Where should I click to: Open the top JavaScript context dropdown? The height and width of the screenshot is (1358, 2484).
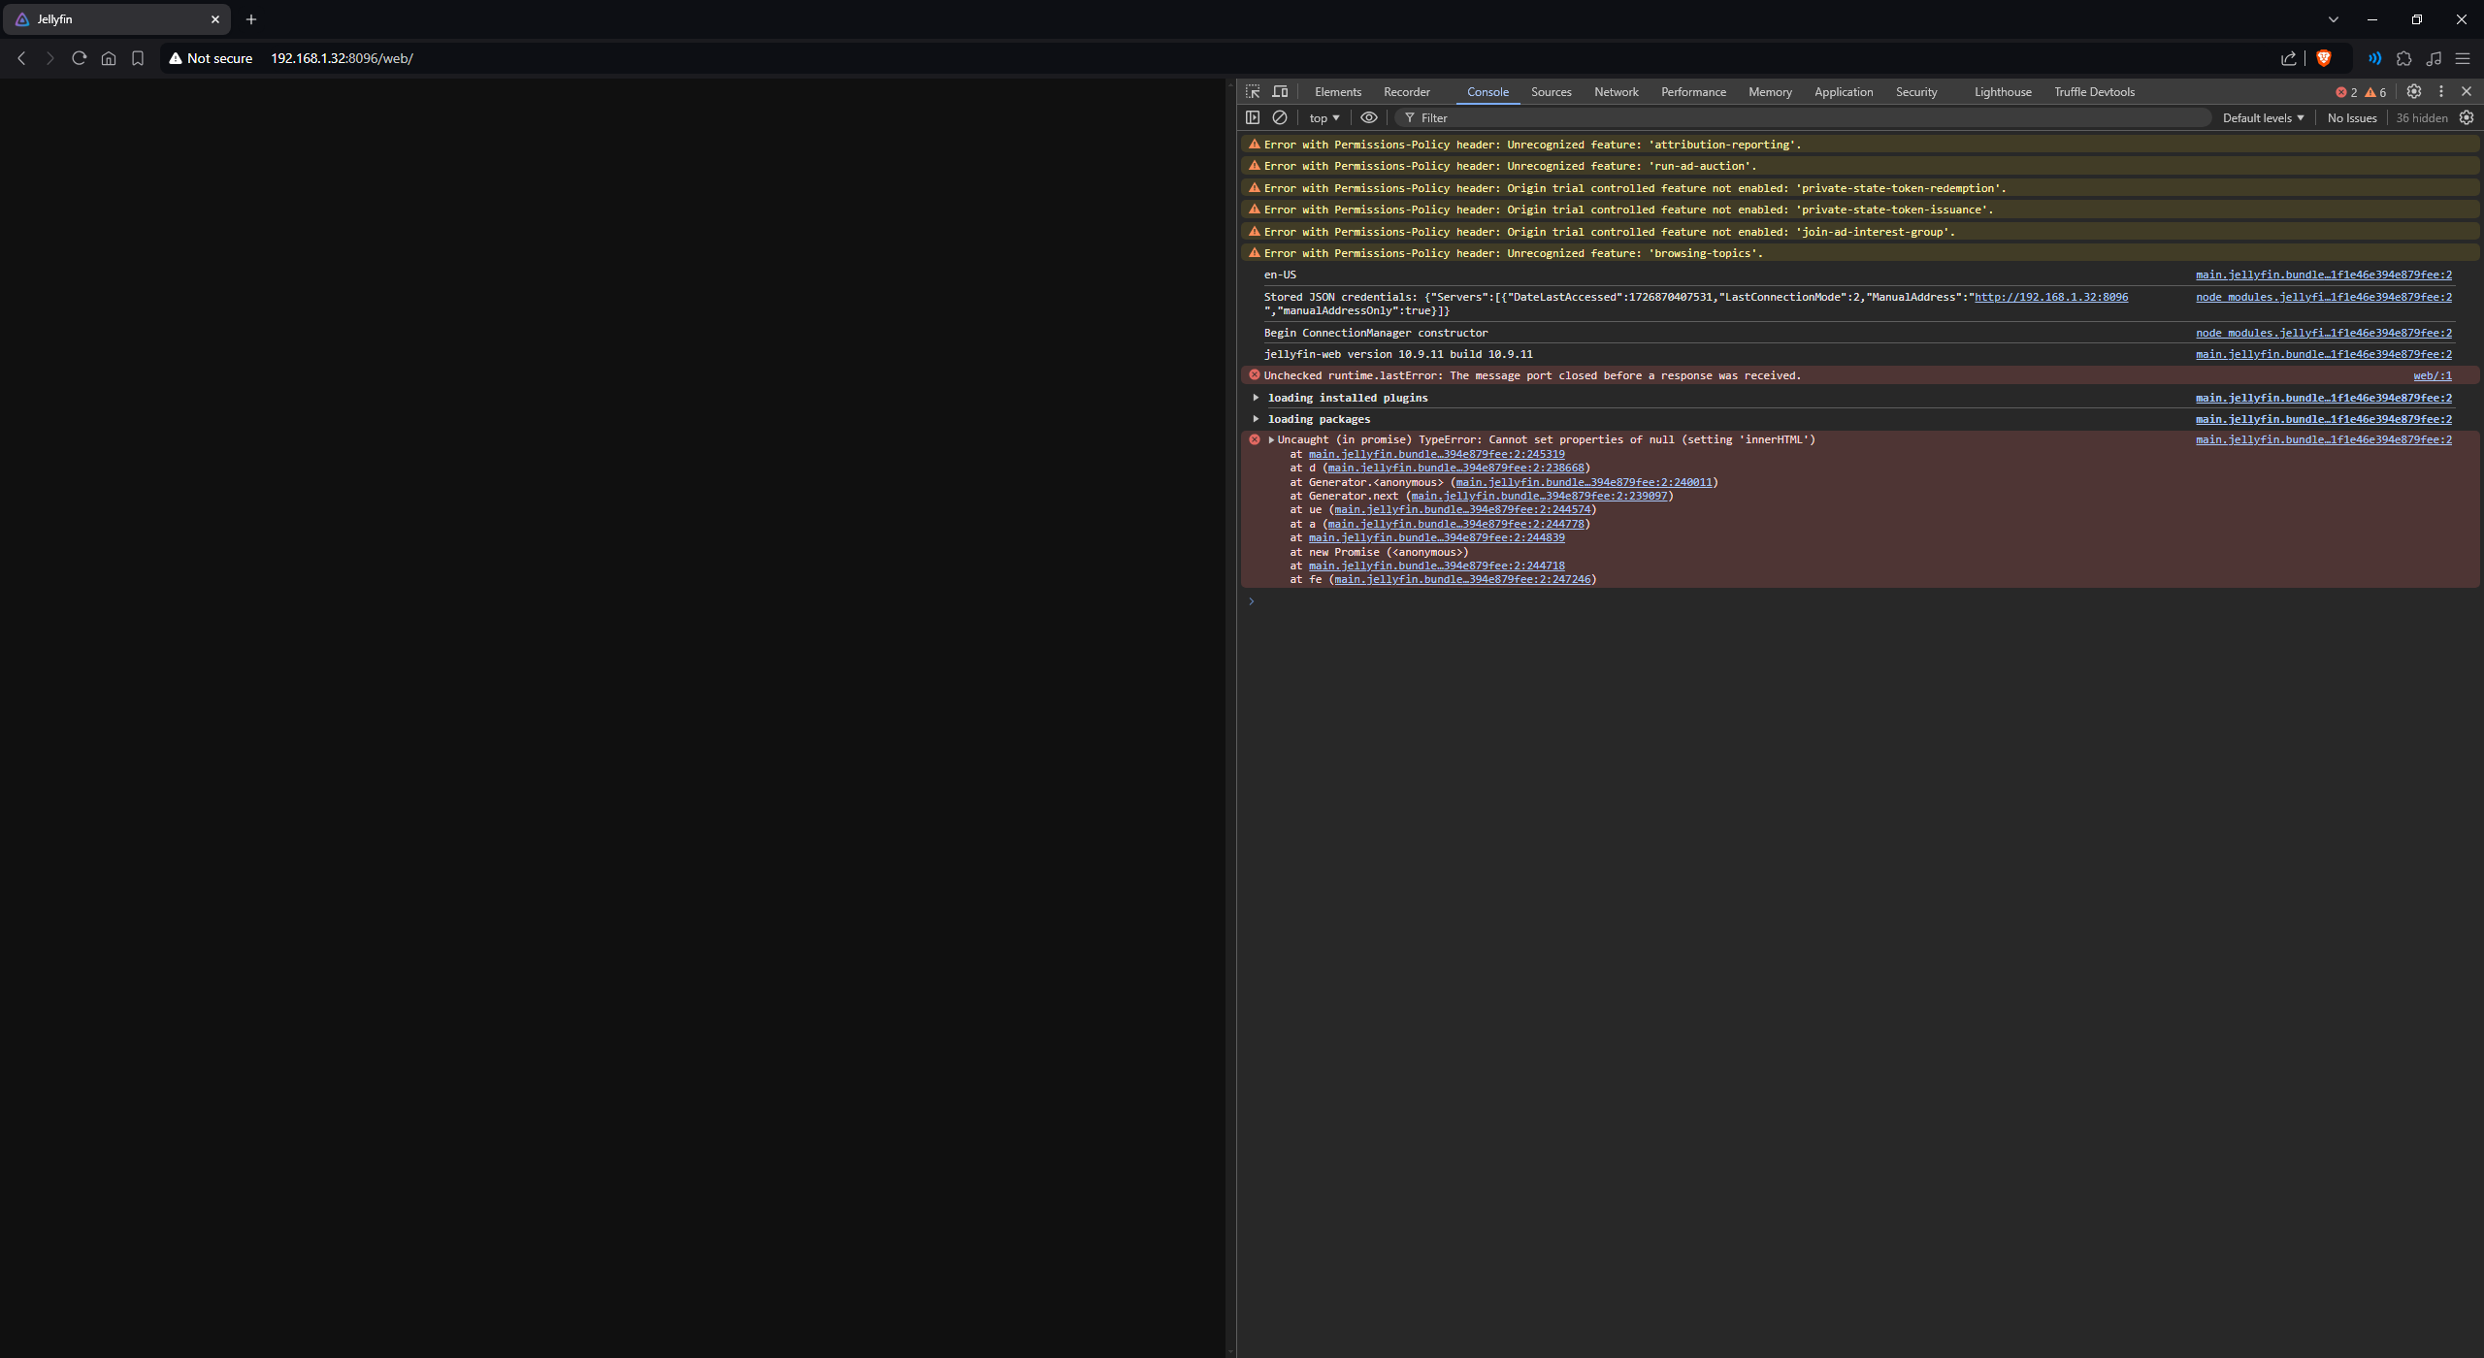point(1324,118)
